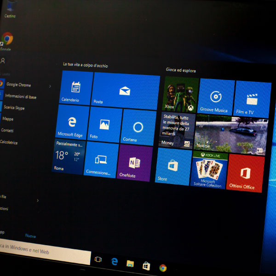This screenshot has height=276, width=276.
Task: Open the Foto tile
Action: coord(105,125)
